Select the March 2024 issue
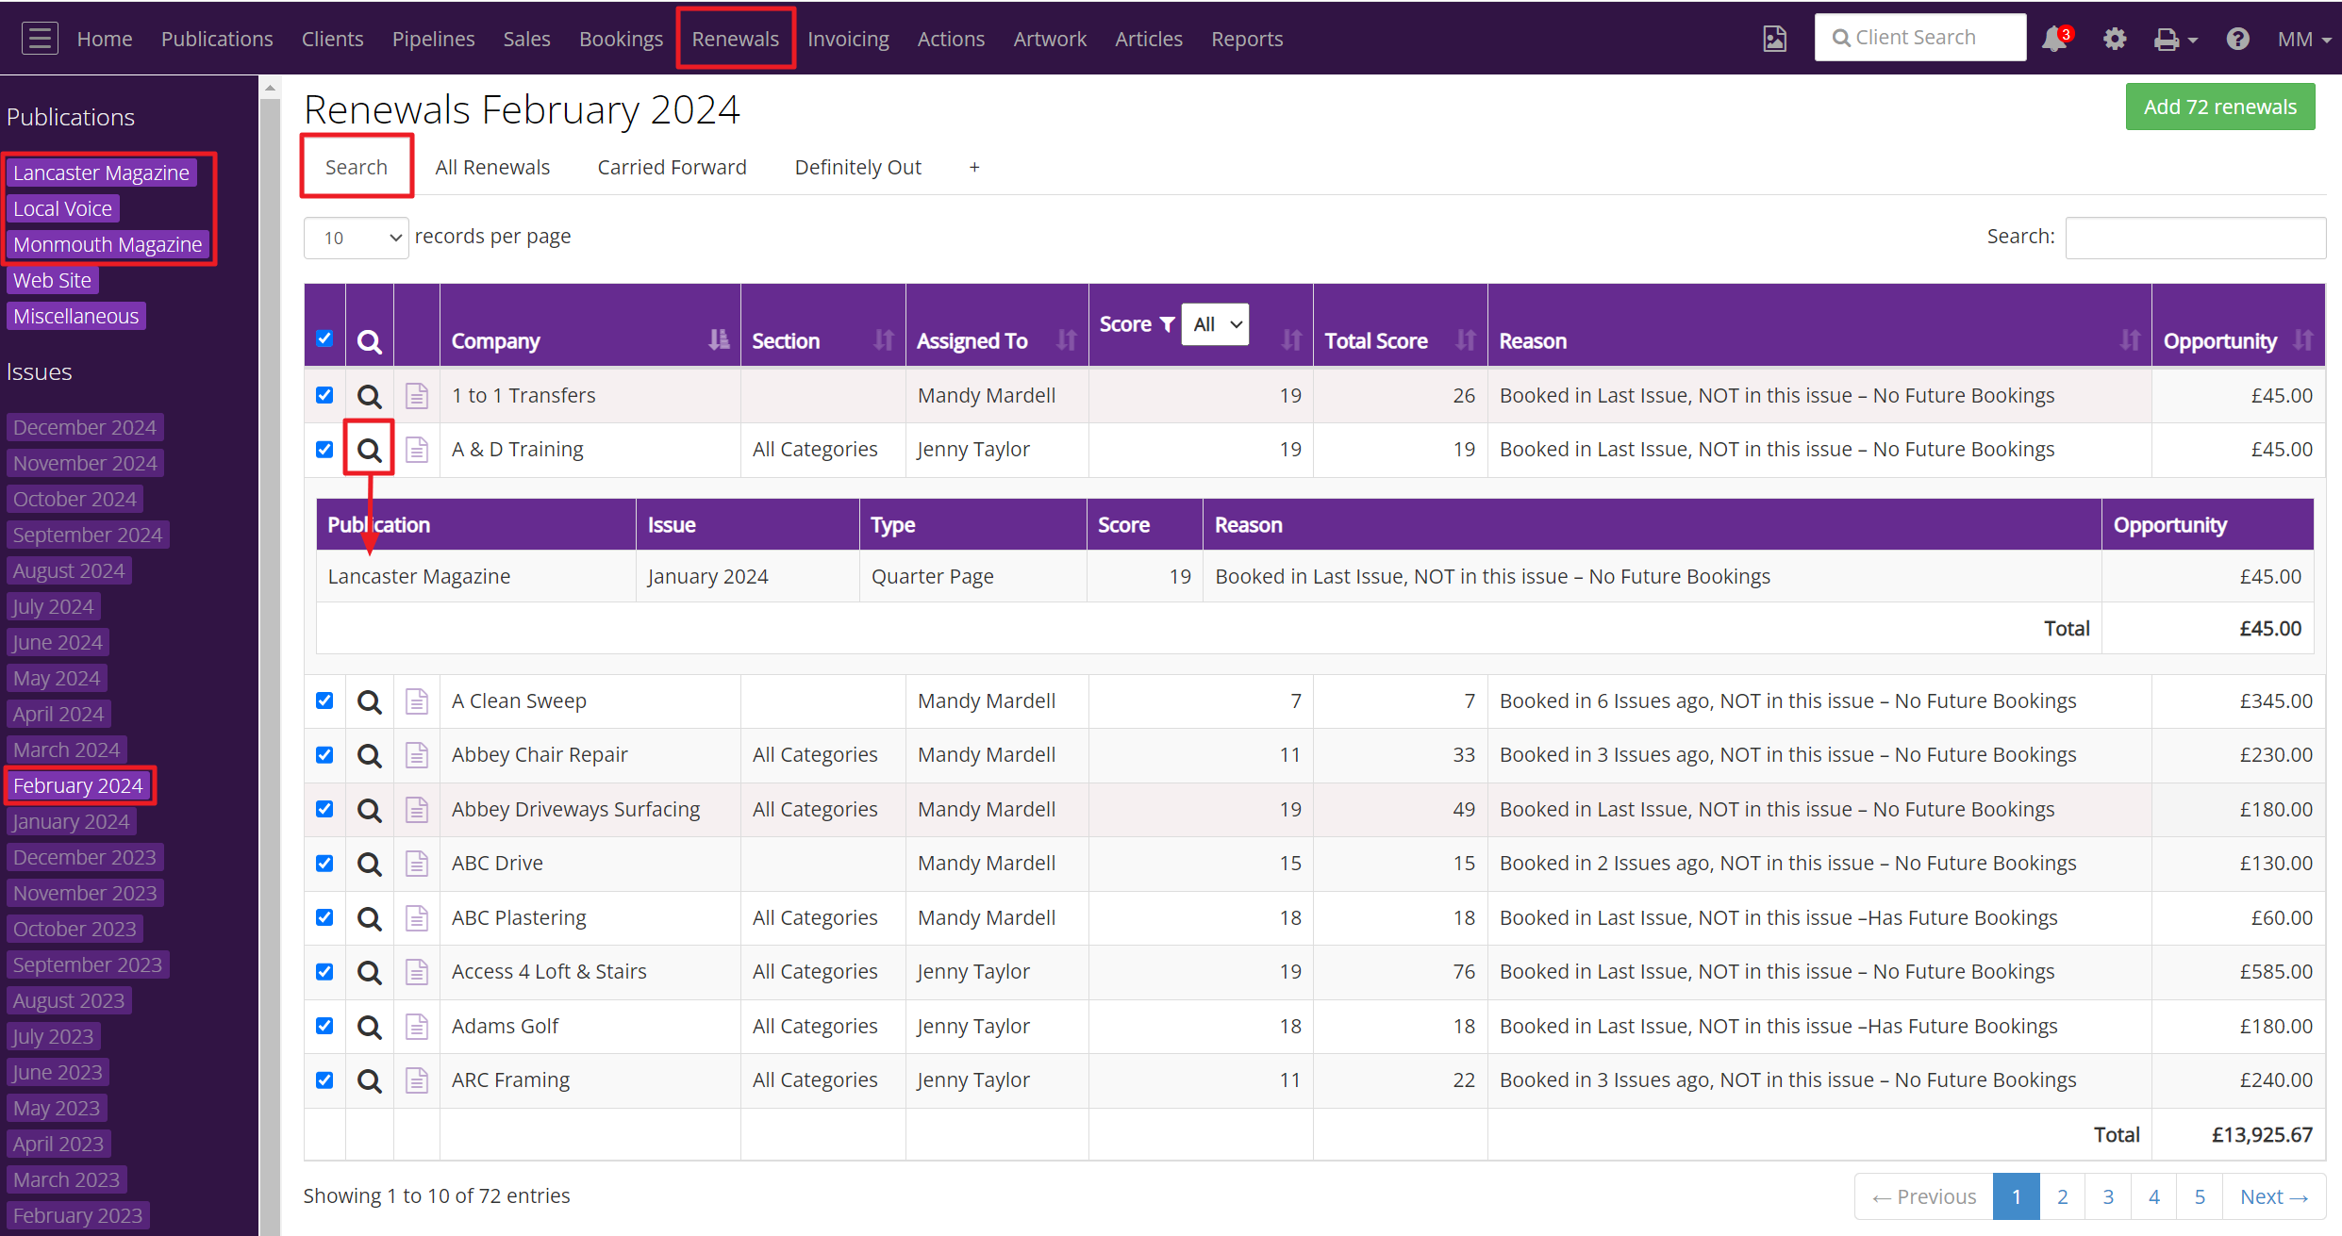Screen dimensions: 2342x1236 (x=66, y=750)
